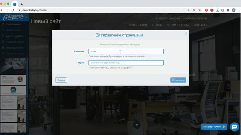
Task: Click the browser back arrow
Action: 2,10
